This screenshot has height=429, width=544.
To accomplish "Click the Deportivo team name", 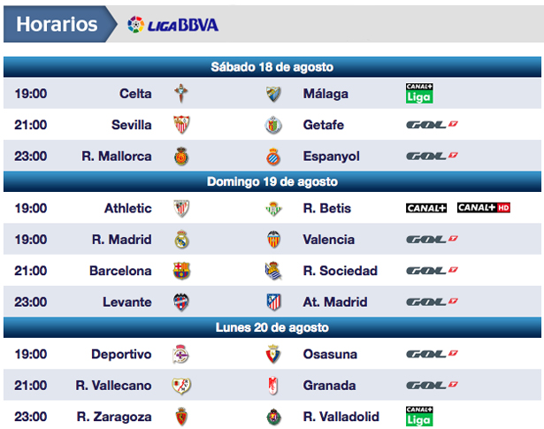I will point(121,355).
